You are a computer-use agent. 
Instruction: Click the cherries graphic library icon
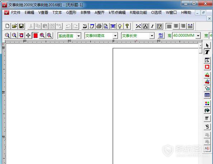[207, 75]
